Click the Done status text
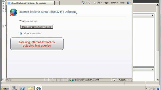The image size is (161, 90). pyautogui.click(x=8, y=80)
